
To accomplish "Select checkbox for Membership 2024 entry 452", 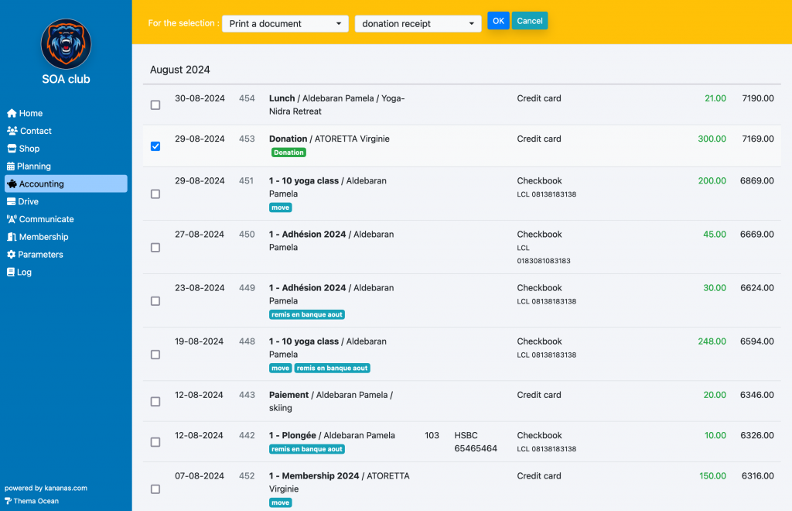I will tap(155, 489).
